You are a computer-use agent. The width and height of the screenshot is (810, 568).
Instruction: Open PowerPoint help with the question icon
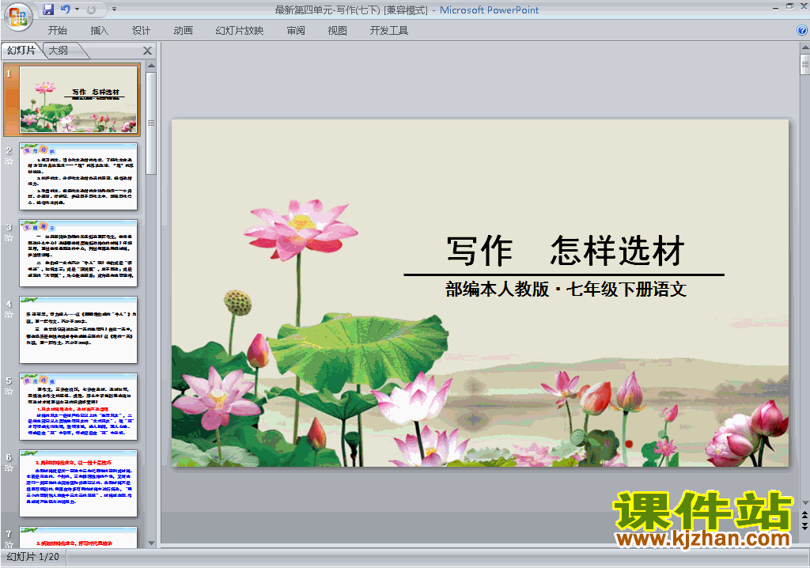coord(802,31)
